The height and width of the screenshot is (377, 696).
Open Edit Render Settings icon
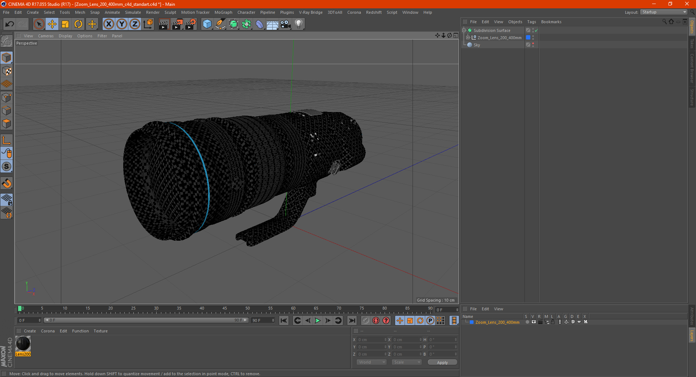pyautogui.click(x=191, y=24)
